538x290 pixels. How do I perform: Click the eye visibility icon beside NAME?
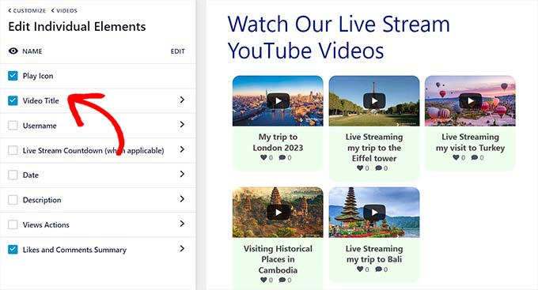coord(13,51)
